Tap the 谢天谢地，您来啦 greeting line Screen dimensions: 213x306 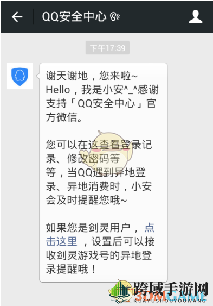point(92,76)
